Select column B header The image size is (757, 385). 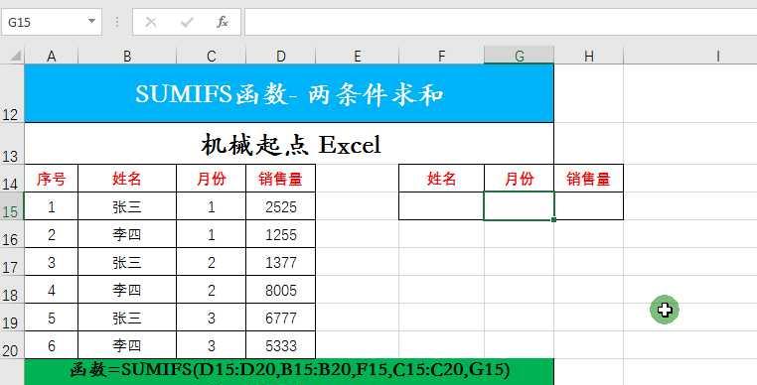click(x=127, y=56)
